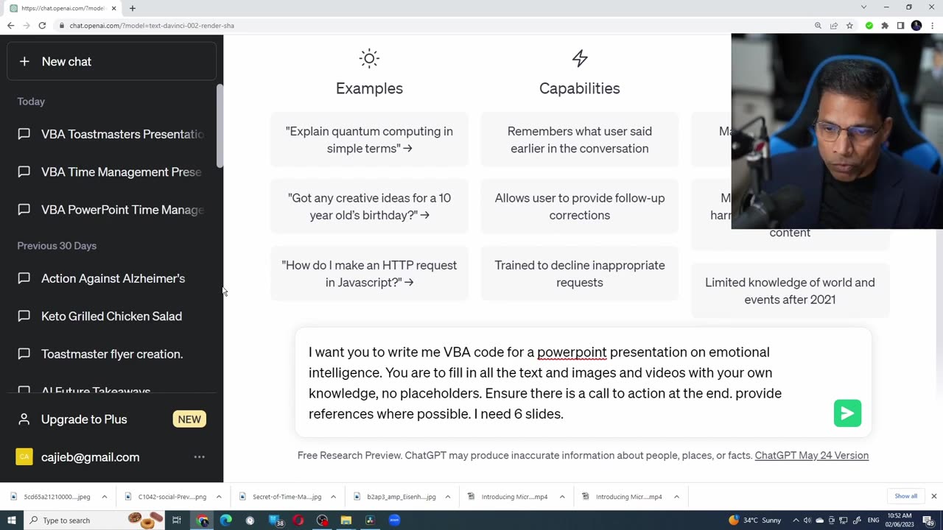Open weather widget showing 34°C Sunny
Viewport: 943px width, 530px height.
point(755,520)
